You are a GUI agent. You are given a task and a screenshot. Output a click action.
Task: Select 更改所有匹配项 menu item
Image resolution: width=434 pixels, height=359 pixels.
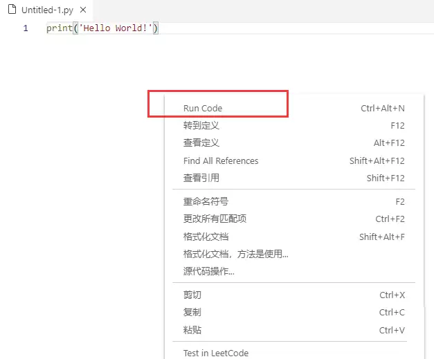215,219
